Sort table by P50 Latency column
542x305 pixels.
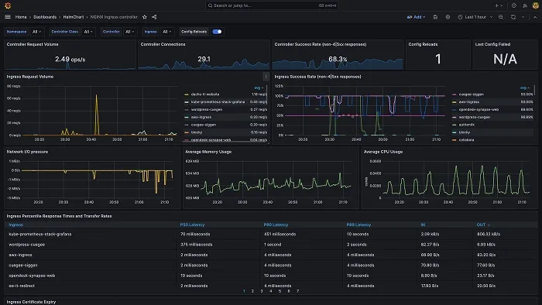192,224
